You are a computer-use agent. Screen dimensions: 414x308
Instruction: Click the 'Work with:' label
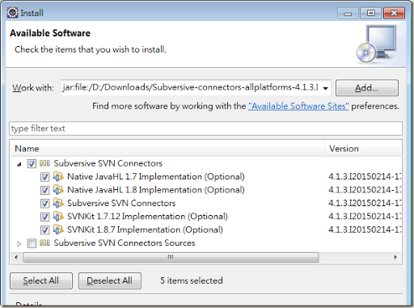(33, 88)
